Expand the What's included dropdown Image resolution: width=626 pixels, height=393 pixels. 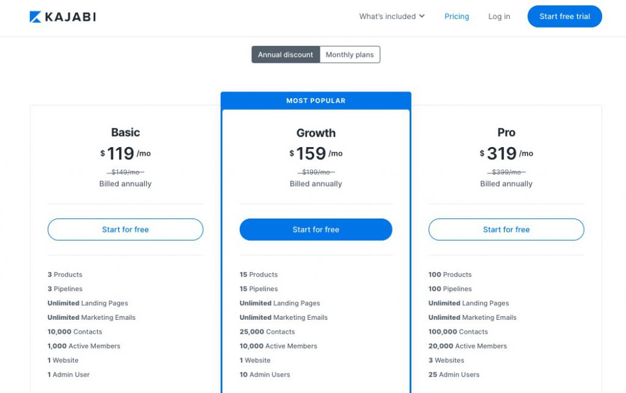392,16
